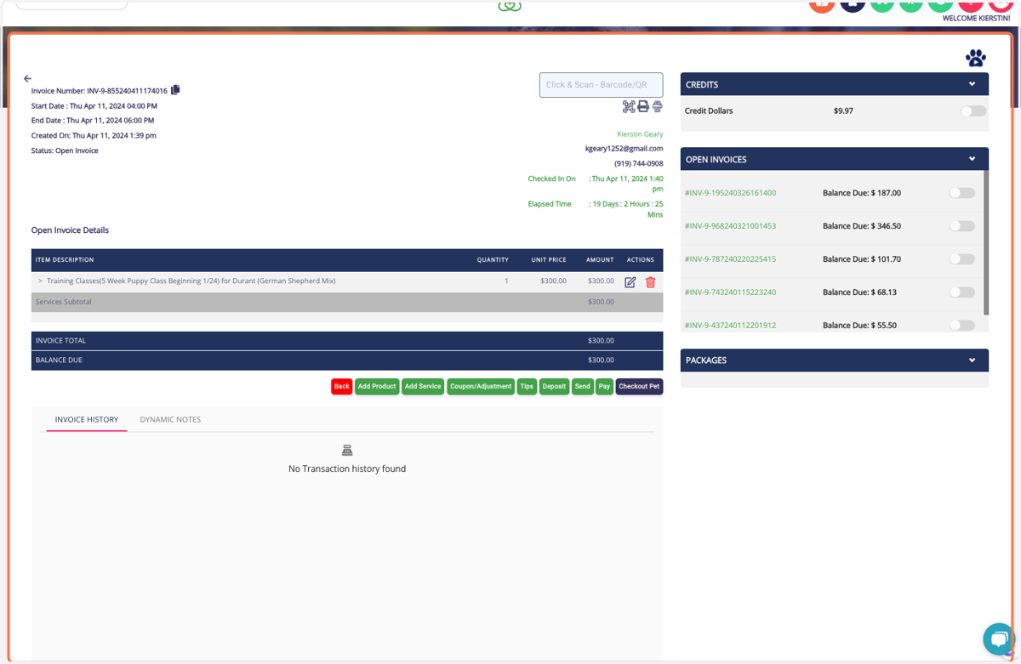Image resolution: width=1021 pixels, height=664 pixels.
Task: Click the Add Service button
Action: point(423,386)
